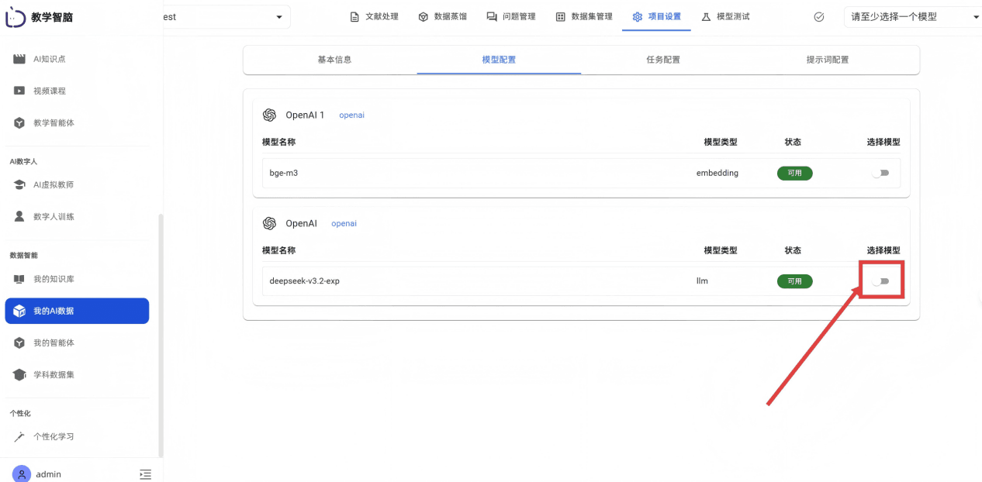Click the embedding model type cell
Screen dimensions: 982x482
717,173
